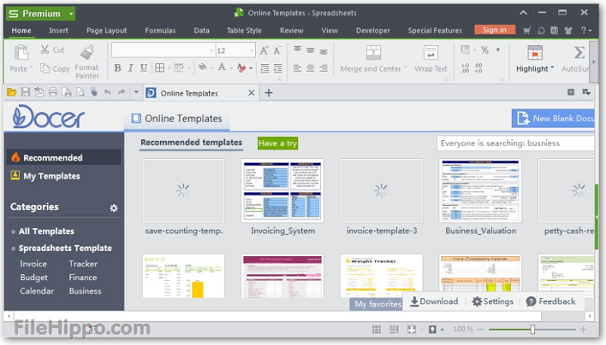Viewport: 606px width, 345px height.
Task: Open the quick access toolbar customize arrow
Action: tap(136, 92)
